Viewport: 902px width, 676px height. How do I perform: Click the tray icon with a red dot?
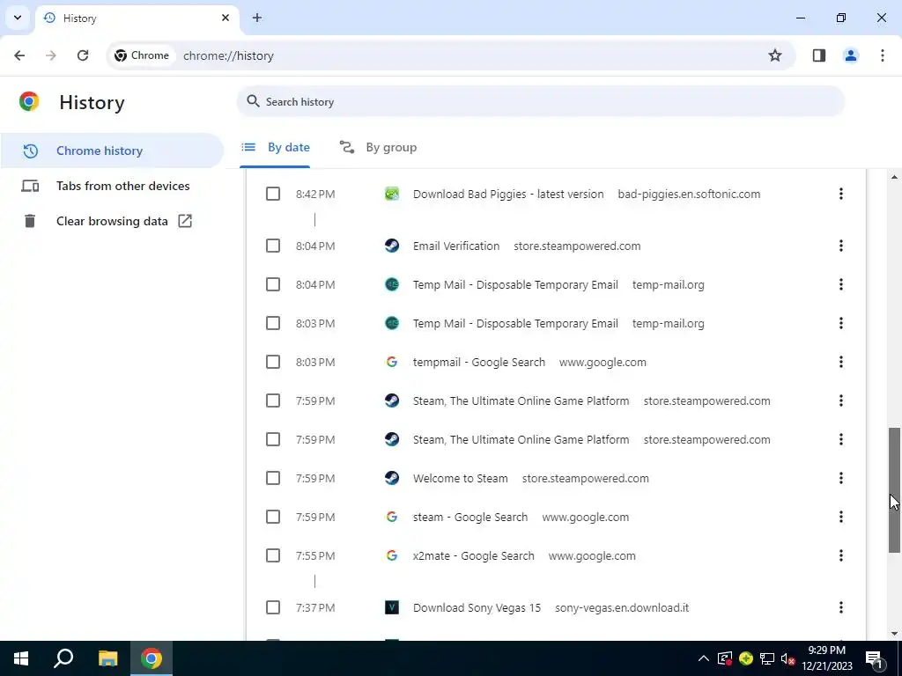pos(725,658)
